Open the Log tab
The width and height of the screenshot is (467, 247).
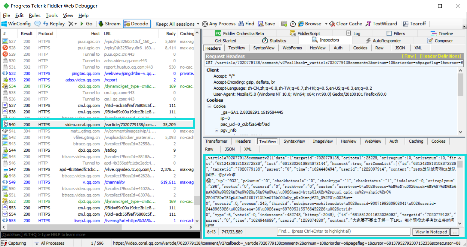tap(353, 33)
